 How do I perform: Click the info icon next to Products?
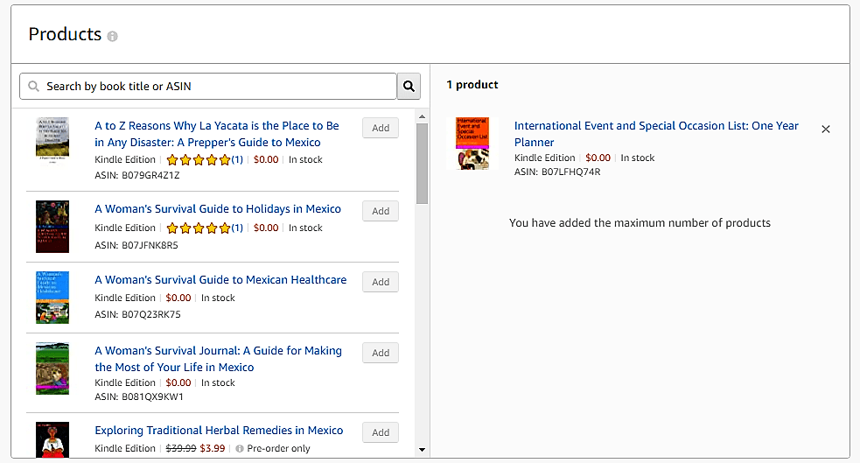(112, 36)
